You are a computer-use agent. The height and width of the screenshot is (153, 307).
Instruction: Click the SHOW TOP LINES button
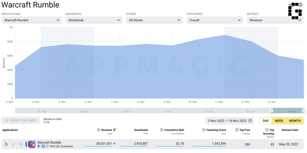[20, 121]
